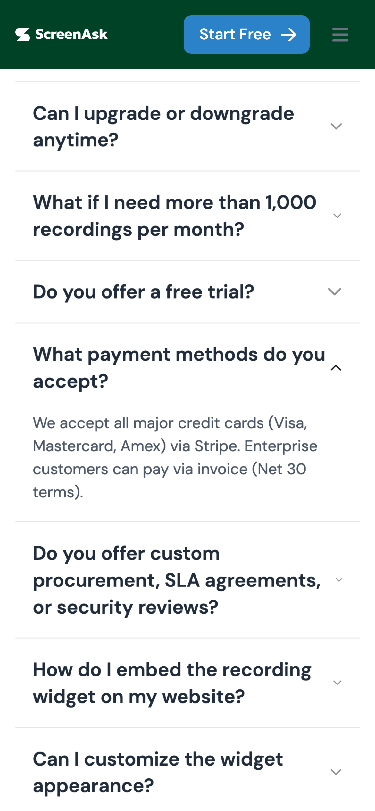Viewport: 375px width, 811px height.
Task: Click the ScreenAsk brand name text
Action: (x=71, y=34)
